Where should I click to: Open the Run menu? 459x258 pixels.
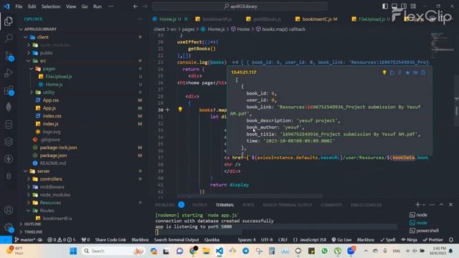point(98,6)
